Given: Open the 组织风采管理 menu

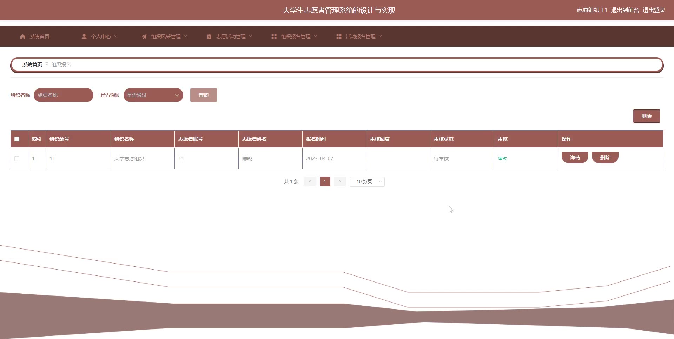Looking at the screenshot, I should [165, 36].
